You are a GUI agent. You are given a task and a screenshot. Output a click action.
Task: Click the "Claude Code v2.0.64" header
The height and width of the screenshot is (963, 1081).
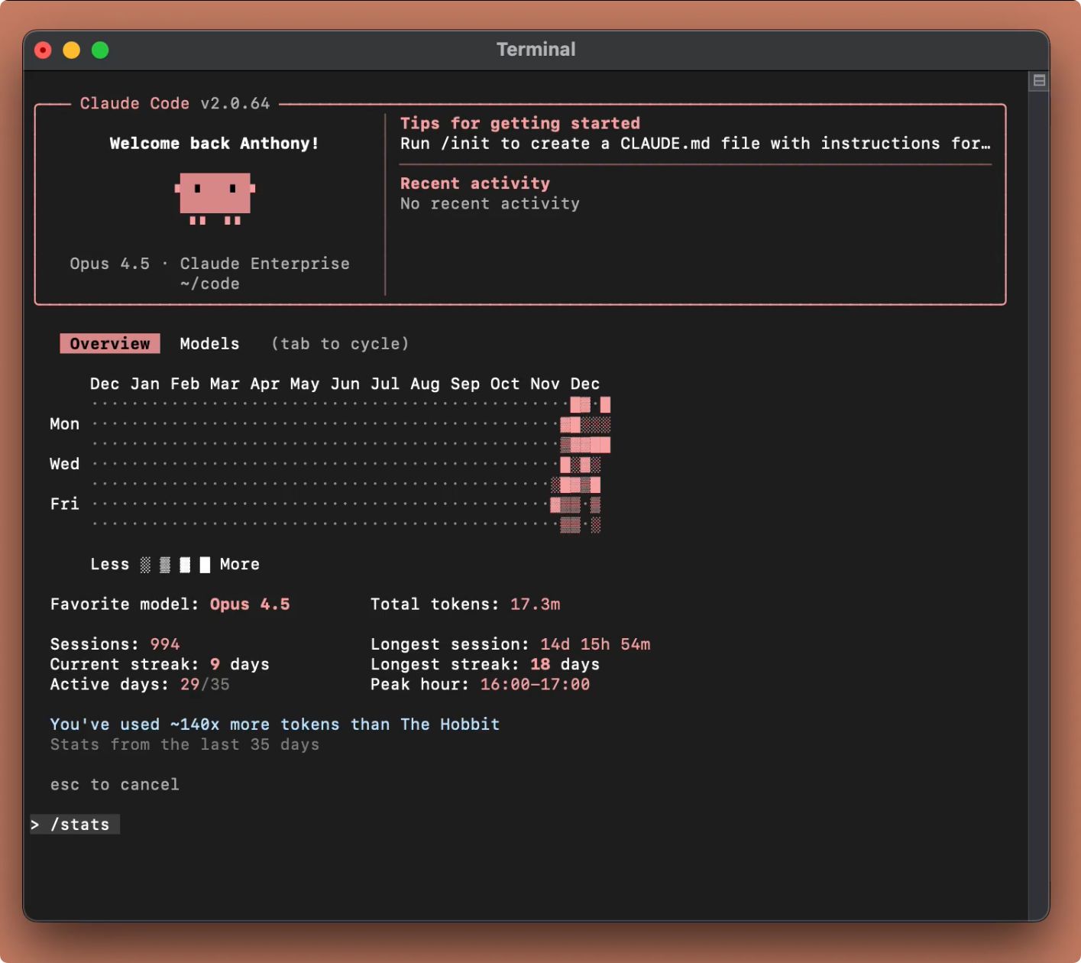(x=175, y=103)
